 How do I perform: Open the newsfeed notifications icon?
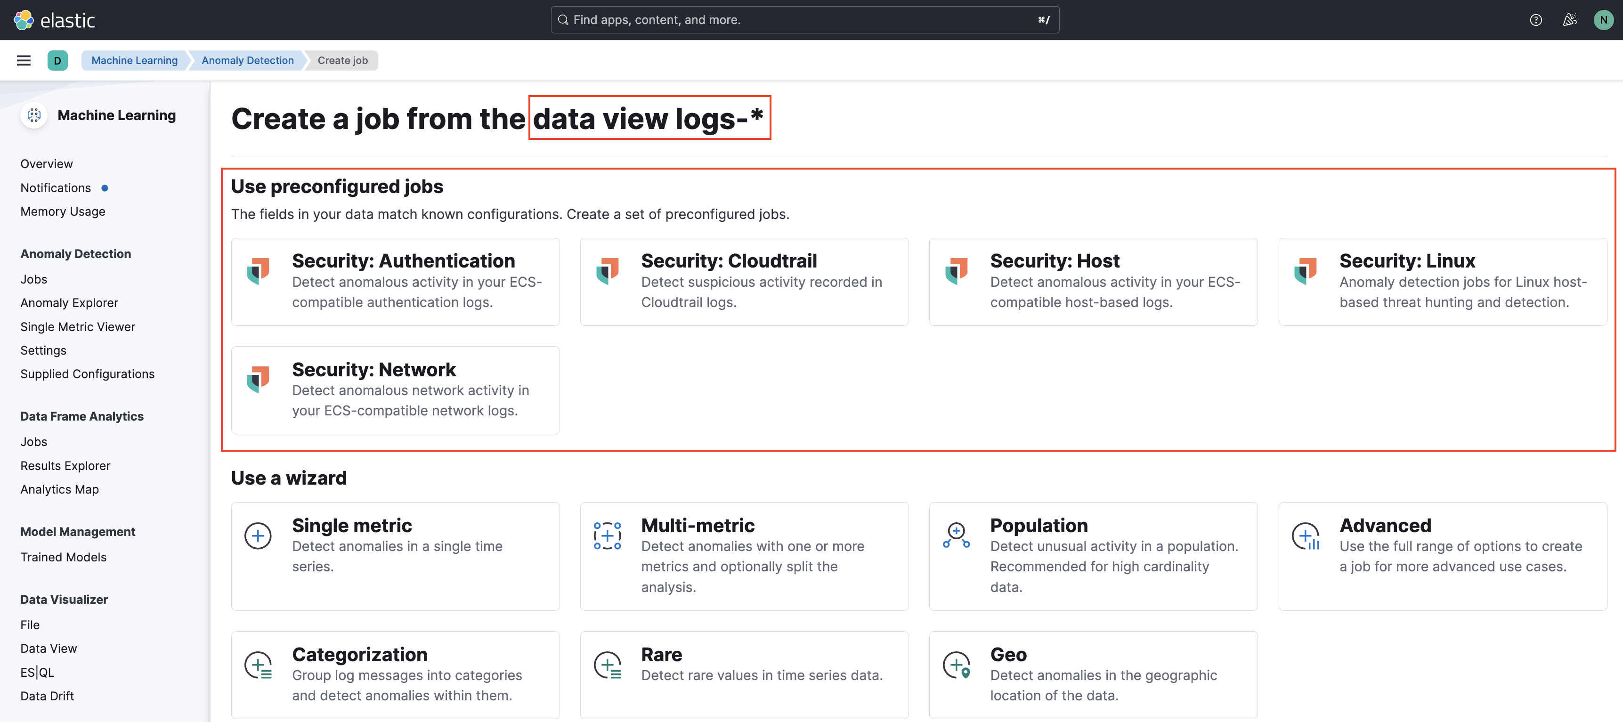coord(1569,19)
